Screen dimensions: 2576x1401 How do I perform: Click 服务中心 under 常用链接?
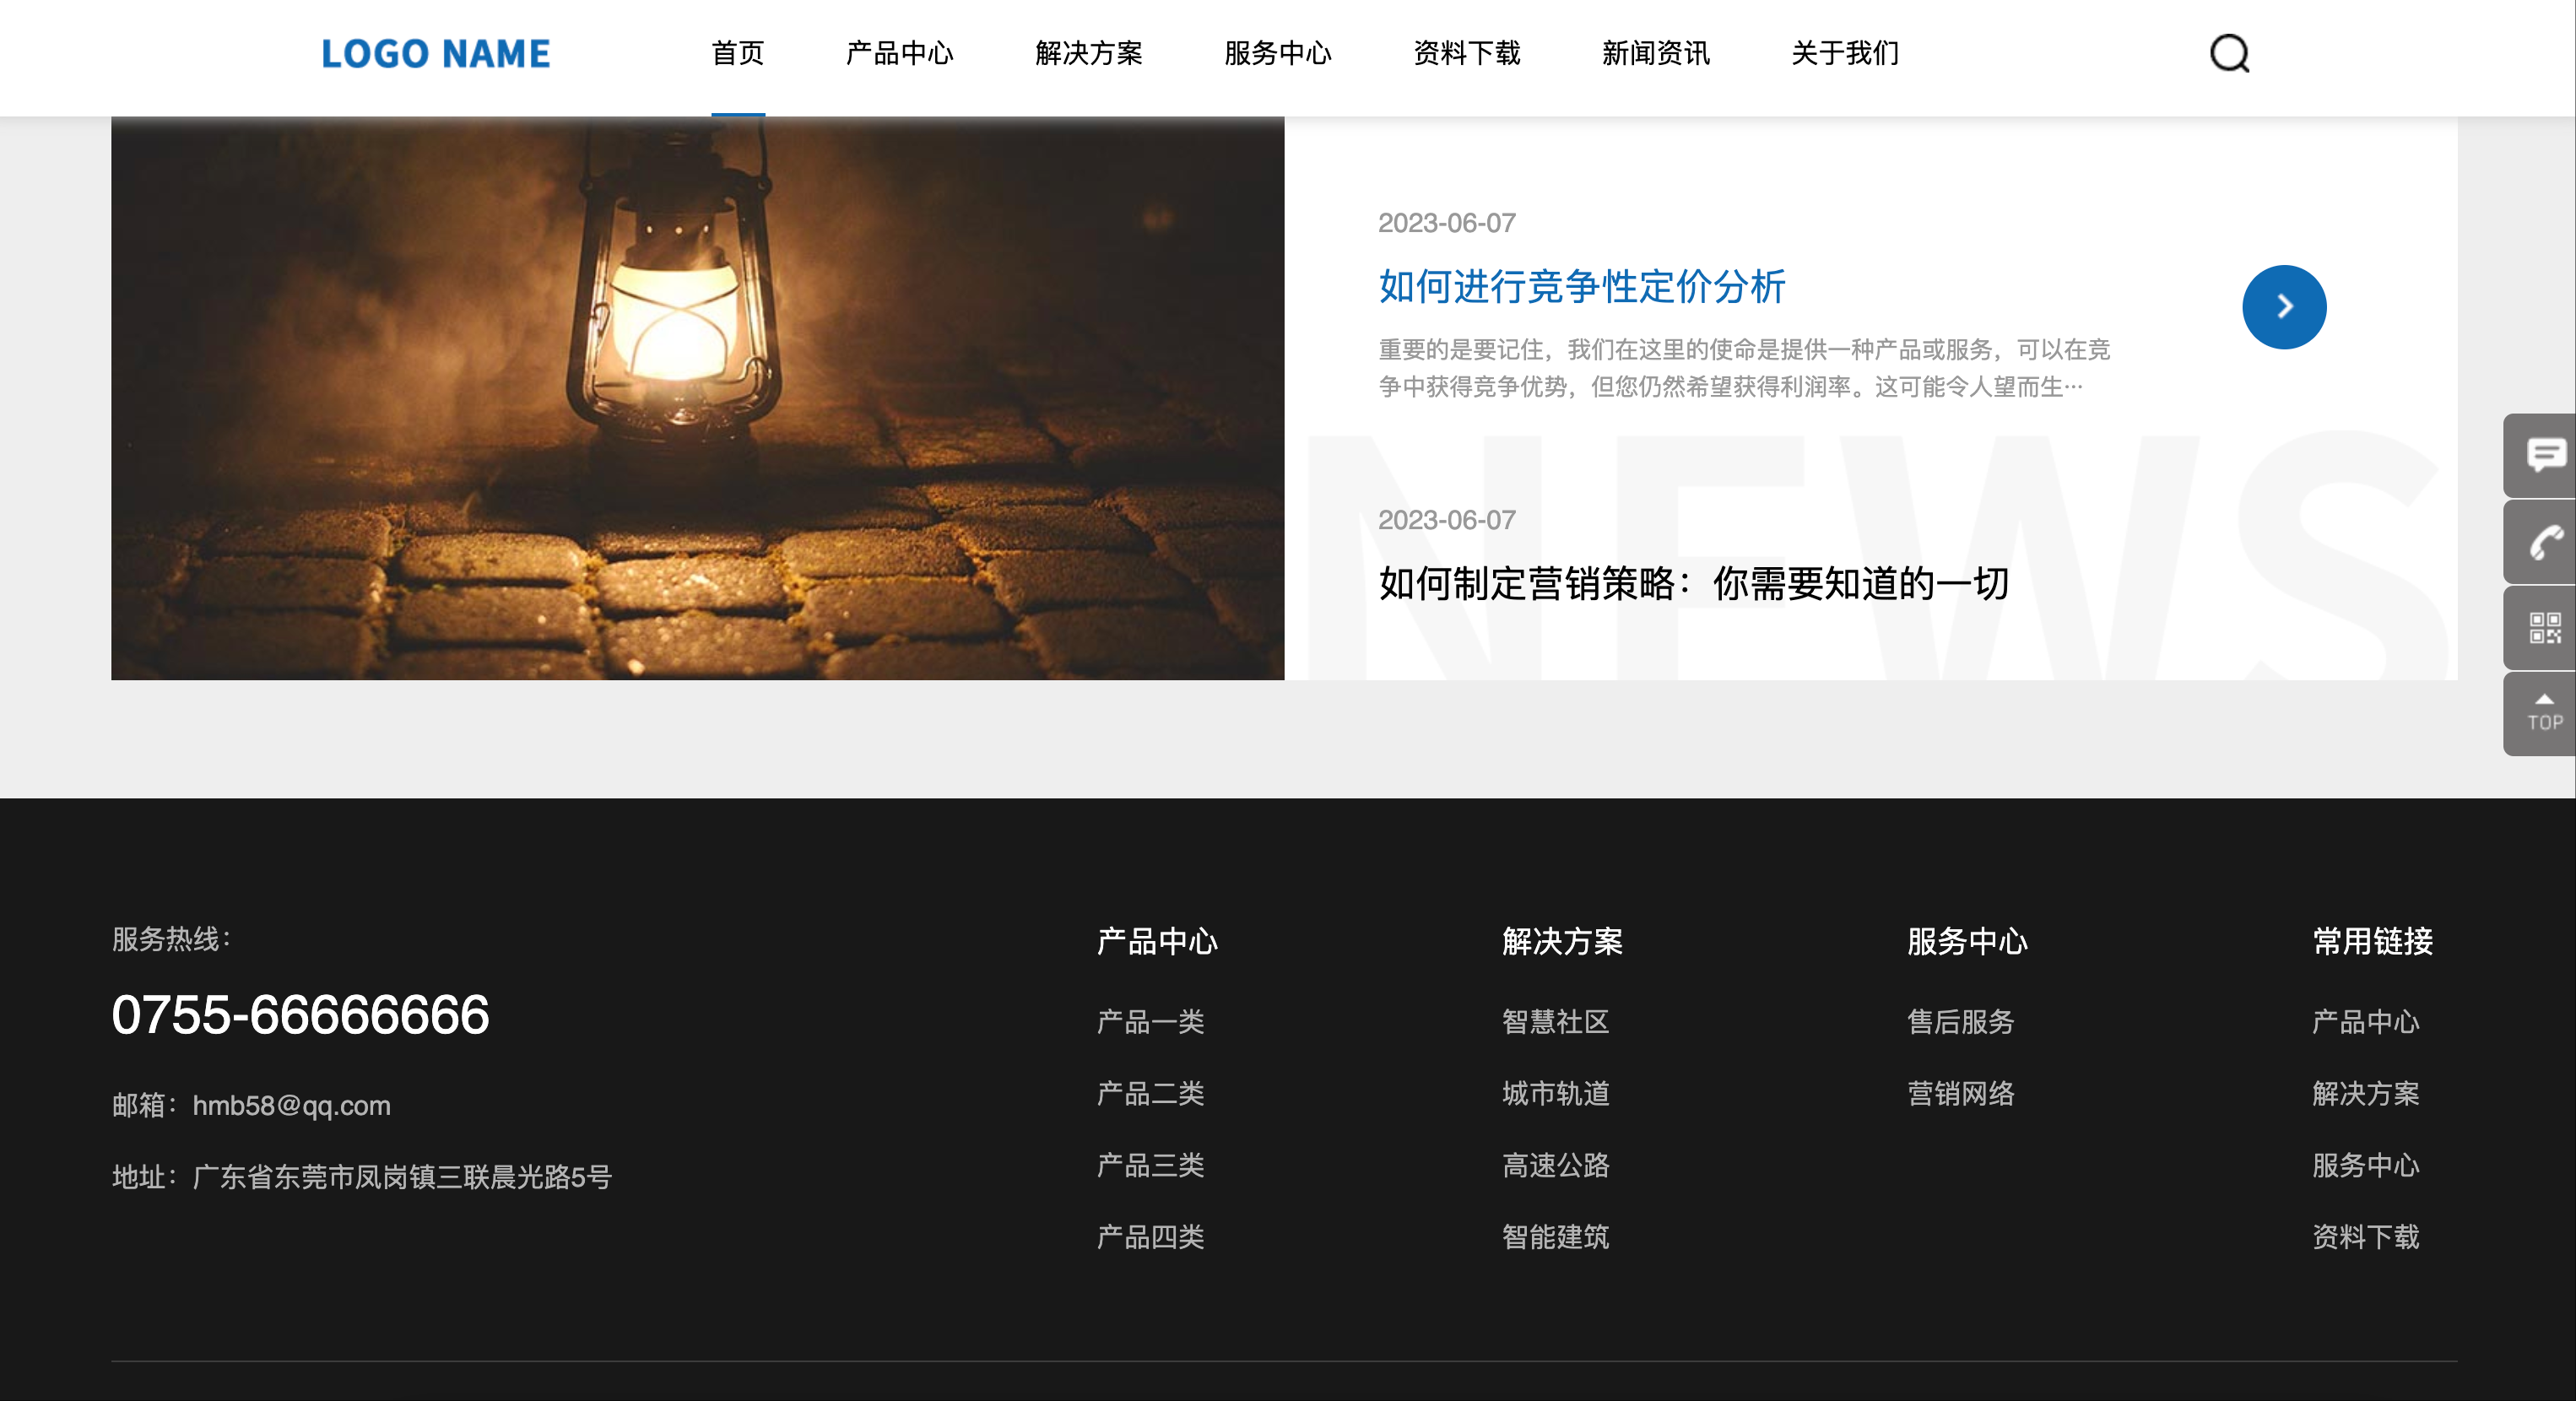pos(2366,1166)
